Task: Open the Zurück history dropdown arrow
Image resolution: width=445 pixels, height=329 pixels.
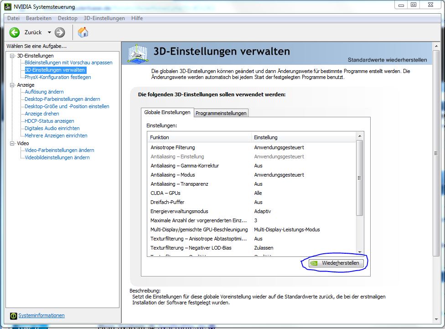Action: point(49,32)
